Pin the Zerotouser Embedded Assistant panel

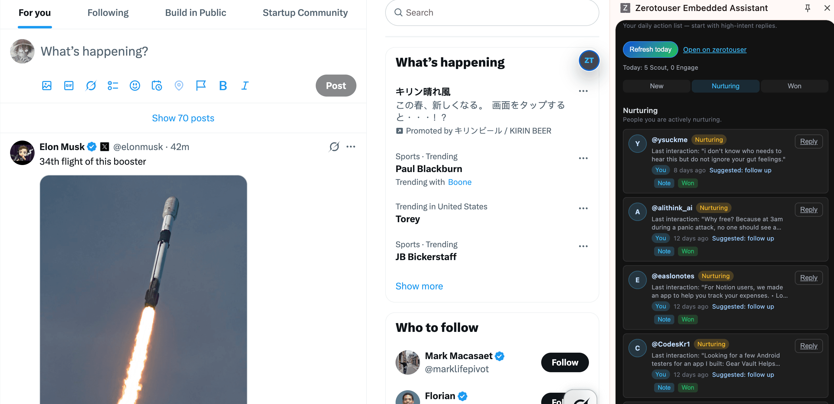point(807,8)
